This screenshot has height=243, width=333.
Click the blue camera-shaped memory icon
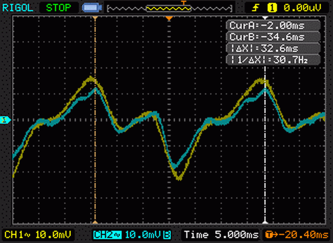point(92,8)
